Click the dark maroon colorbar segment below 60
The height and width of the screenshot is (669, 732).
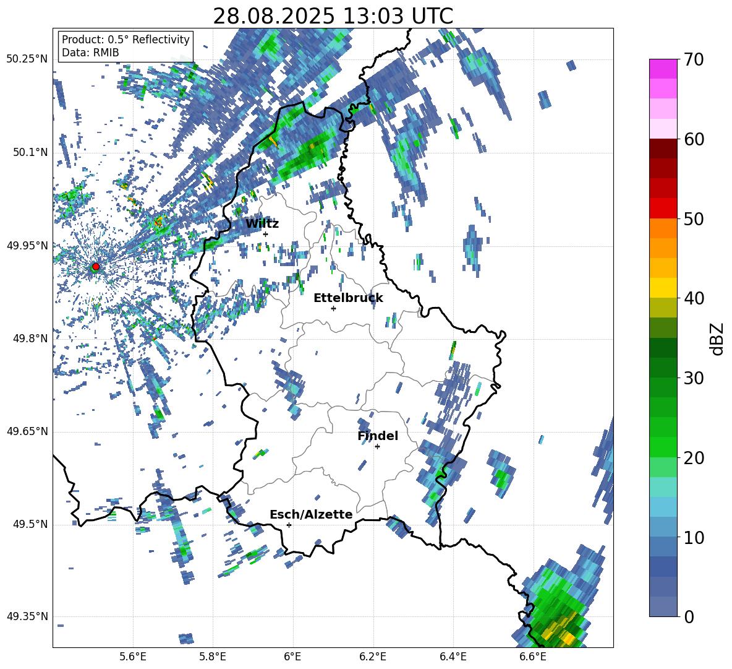point(663,149)
